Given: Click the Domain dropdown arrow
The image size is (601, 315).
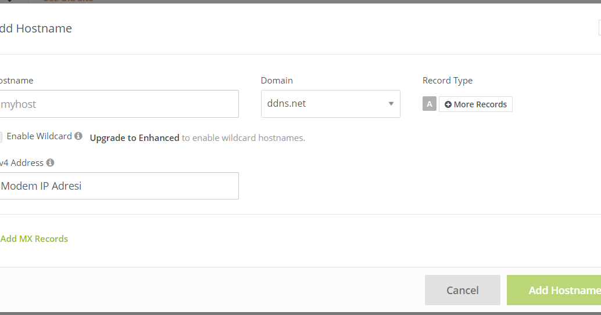Looking at the screenshot, I should [391, 104].
